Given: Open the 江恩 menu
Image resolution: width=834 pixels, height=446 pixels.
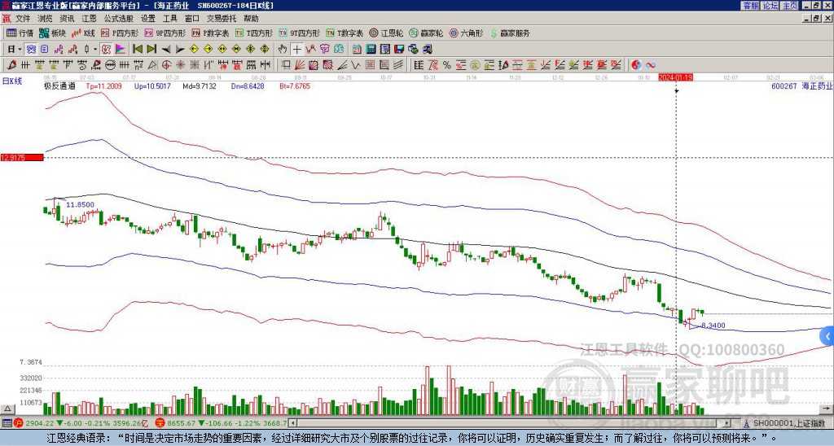Looking at the screenshot, I should coord(89,19).
